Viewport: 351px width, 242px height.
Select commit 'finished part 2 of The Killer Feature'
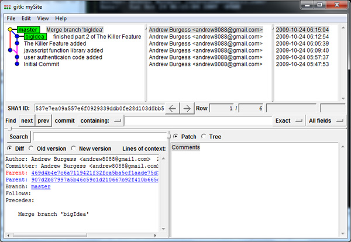point(97,36)
